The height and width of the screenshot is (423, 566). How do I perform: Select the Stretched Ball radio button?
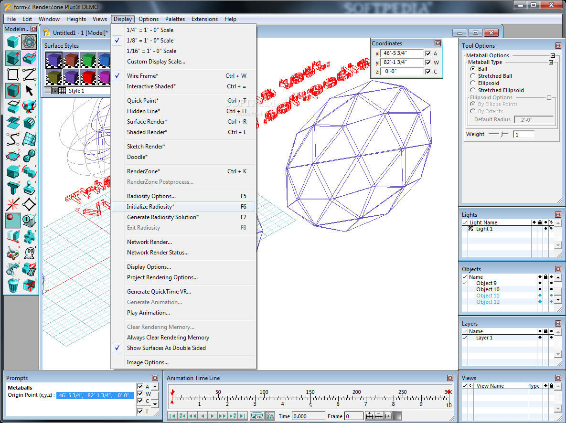(472, 76)
